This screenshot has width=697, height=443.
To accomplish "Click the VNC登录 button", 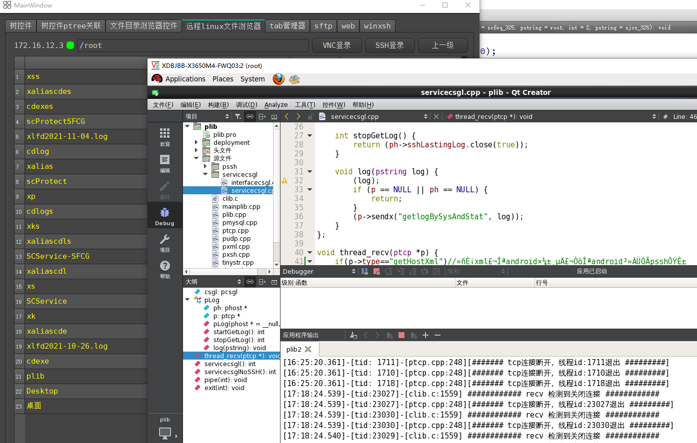I will coord(337,45).
